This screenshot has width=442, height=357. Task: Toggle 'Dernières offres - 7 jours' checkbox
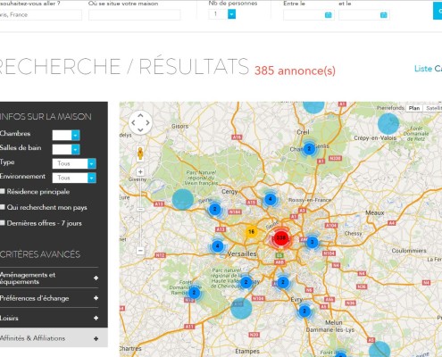pyautogui.click(x=3, y=223)
